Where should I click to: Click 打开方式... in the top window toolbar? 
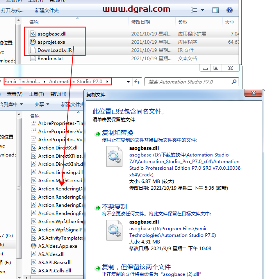click(12, 10)
